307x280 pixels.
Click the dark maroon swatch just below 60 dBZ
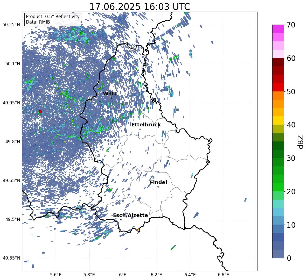(278, 62)
